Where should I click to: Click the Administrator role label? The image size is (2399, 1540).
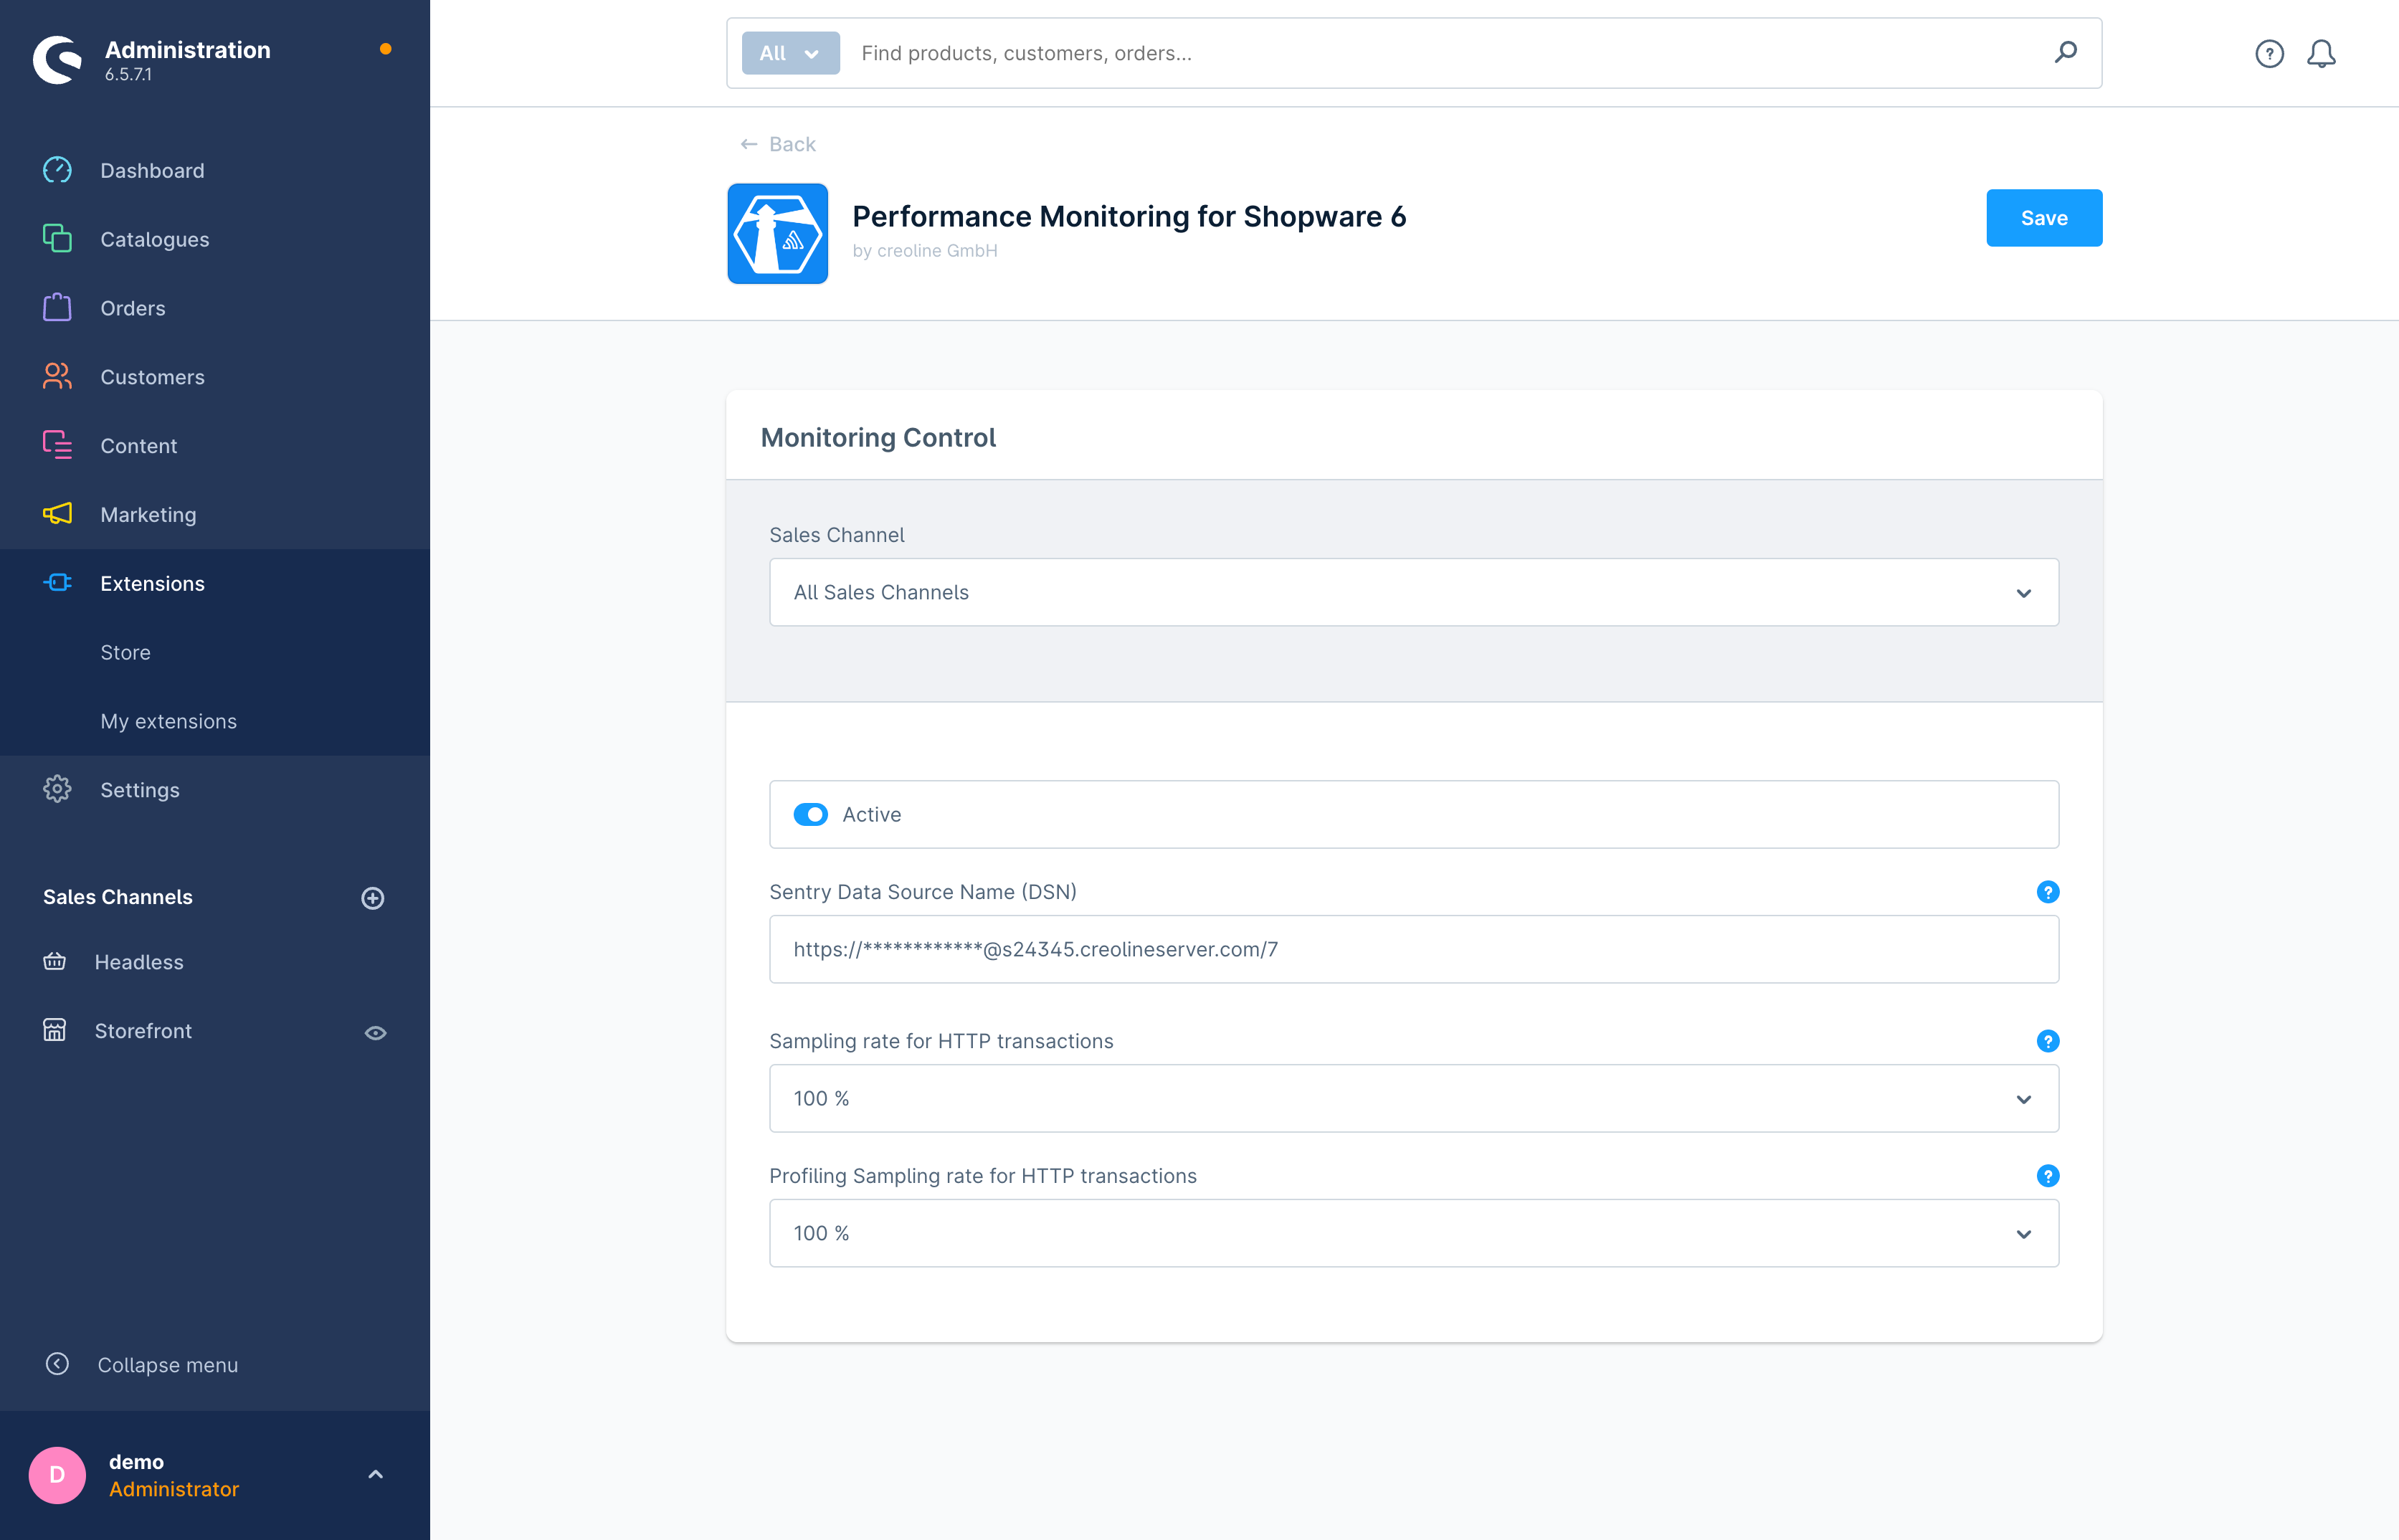(x=174, y=1490)
